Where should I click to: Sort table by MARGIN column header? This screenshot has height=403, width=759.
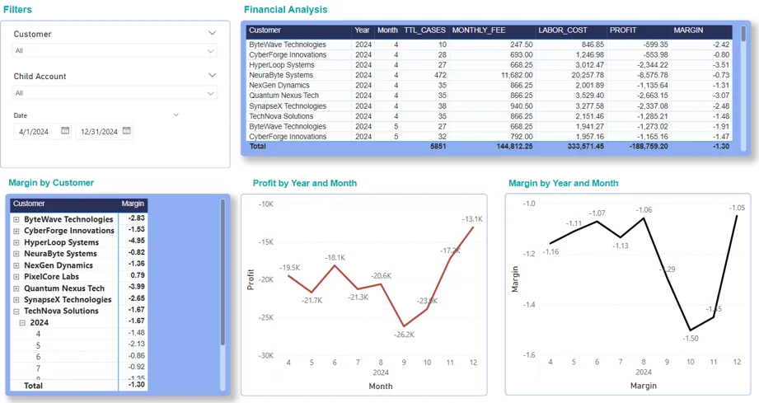688,30
